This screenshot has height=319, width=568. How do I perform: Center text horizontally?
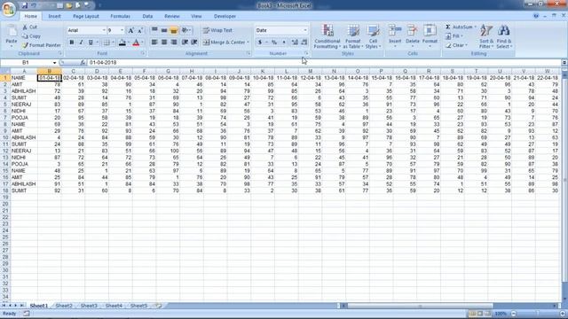pyautogui.click(x=164, y=43)
